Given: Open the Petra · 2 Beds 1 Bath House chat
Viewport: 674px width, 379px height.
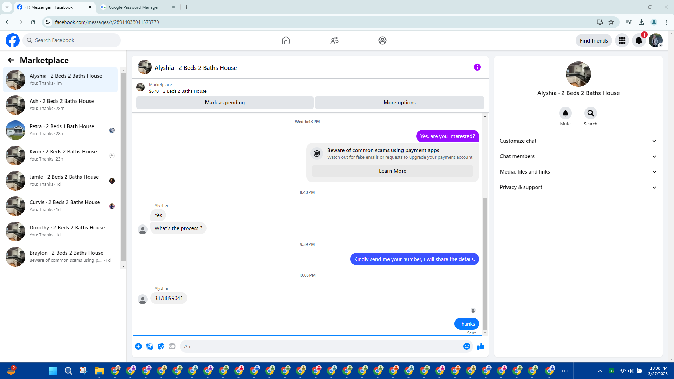Looking at the screenshot, I should point(60,130).
